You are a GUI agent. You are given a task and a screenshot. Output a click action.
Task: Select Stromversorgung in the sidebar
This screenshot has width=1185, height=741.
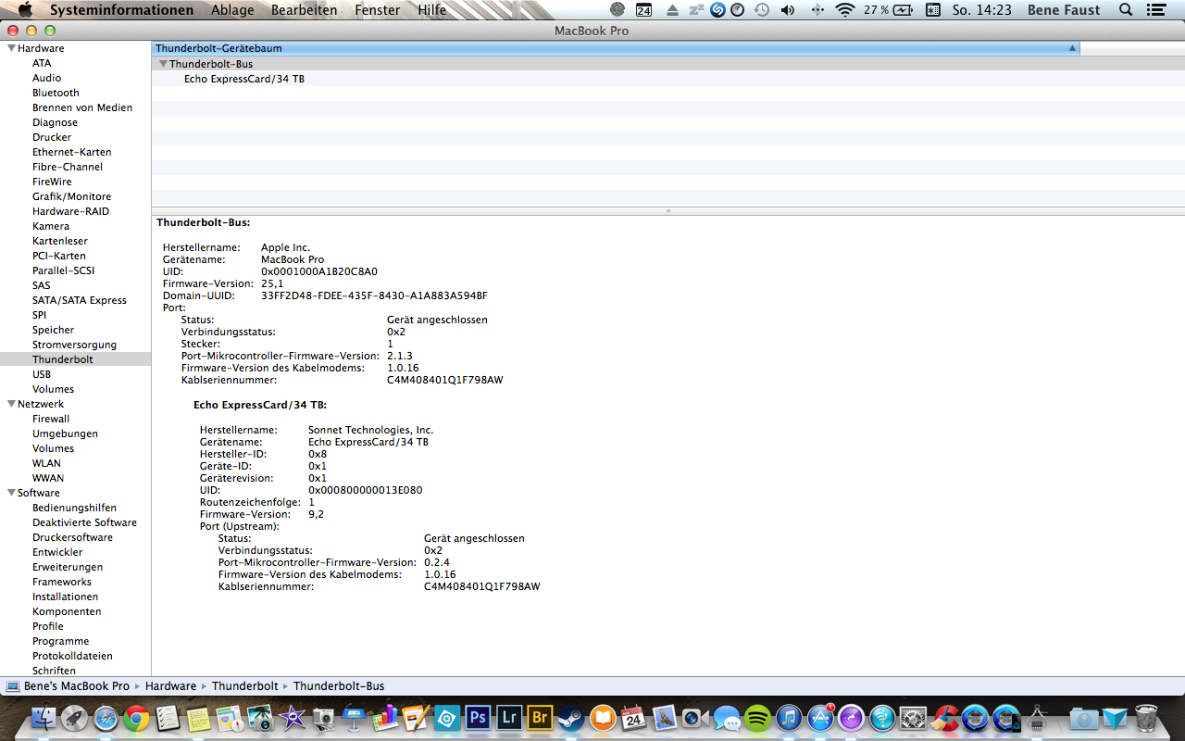pos(74,345)
